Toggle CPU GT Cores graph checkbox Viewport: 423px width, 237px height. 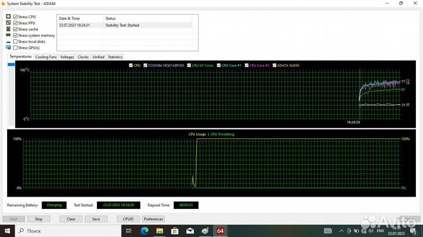pyautogui.click(x=189, y=65)
